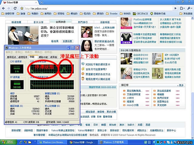The width and height of the screenshot is (194, 145).
Task: Click the 開始 Start button
Action: (8, 142)
